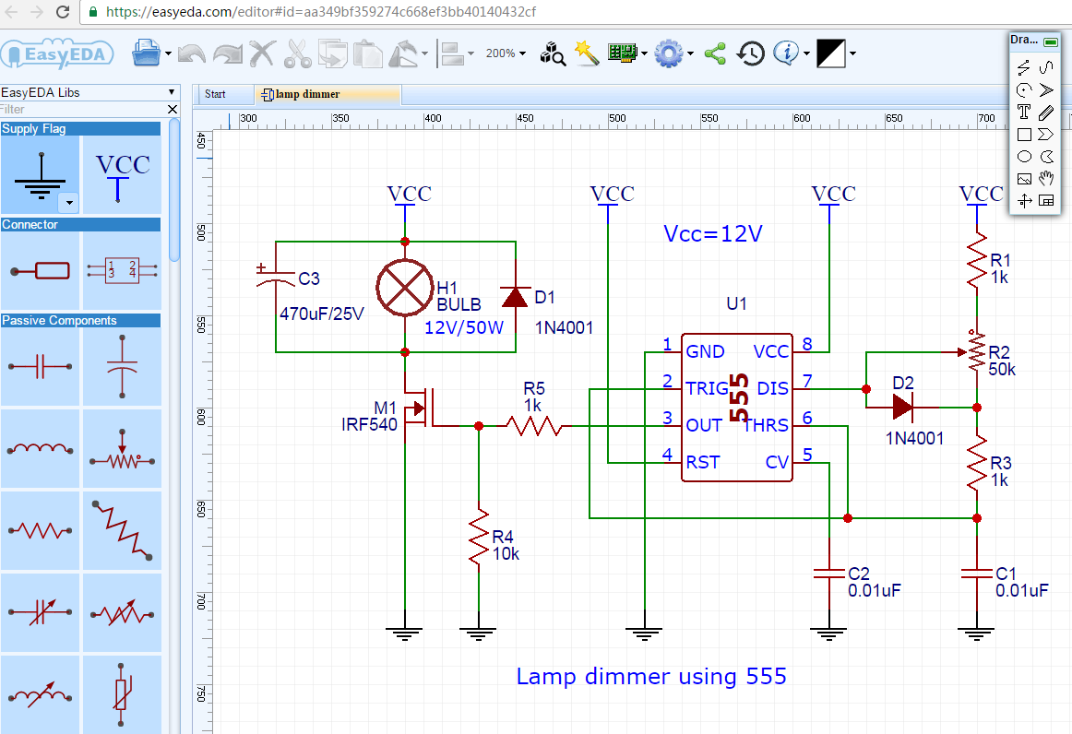Click the green share icon
This screenshot has height=734, width=1072.
(715, 53)
